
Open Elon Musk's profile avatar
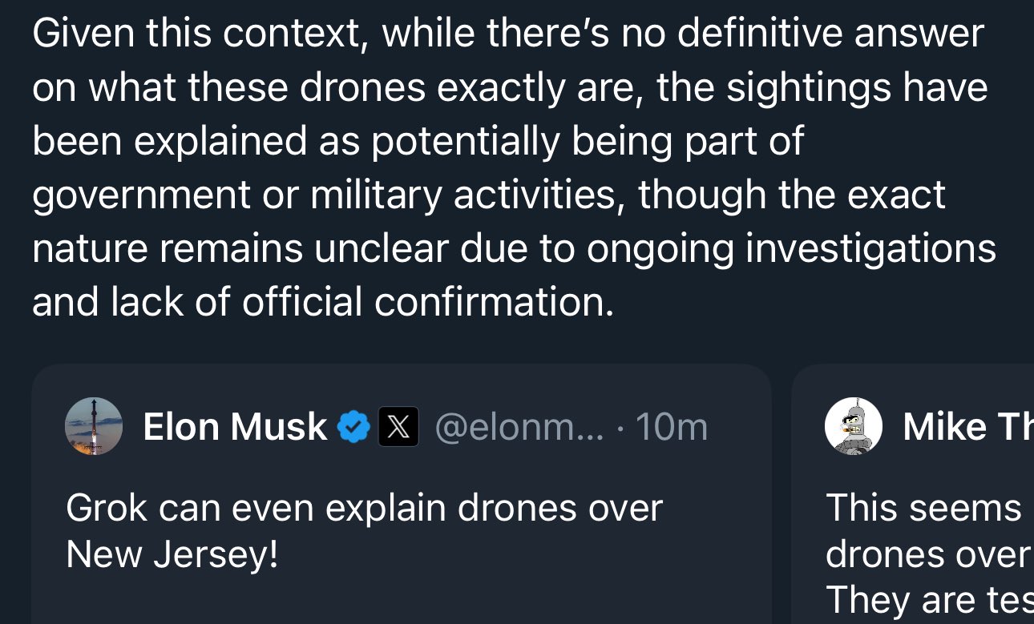(x=94, y=426)
